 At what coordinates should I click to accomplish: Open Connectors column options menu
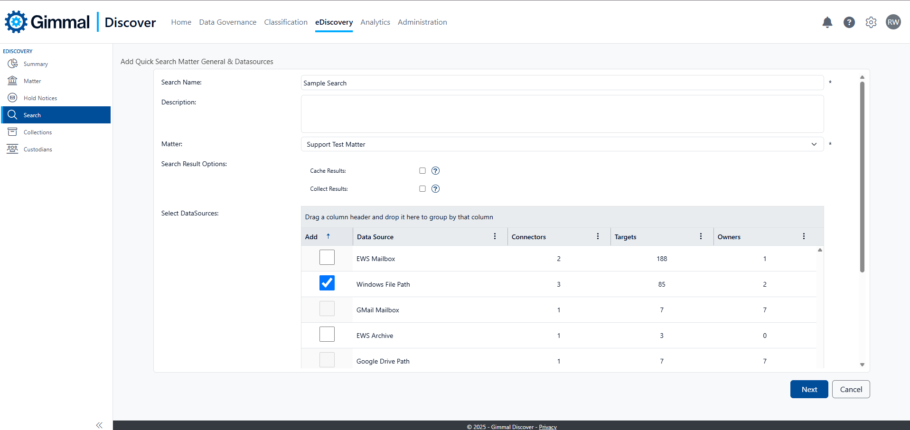click(x=598, y=236)
